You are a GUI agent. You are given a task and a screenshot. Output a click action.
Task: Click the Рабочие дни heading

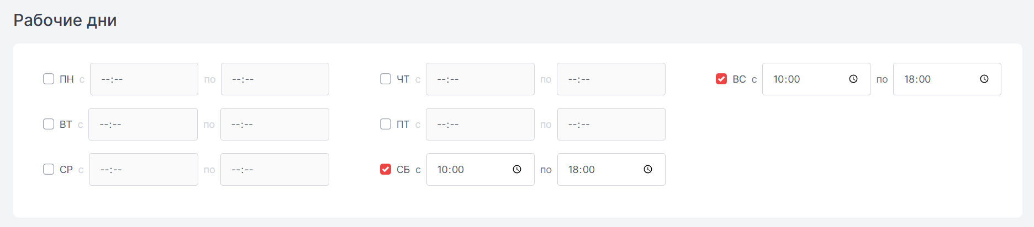point(65,20)
